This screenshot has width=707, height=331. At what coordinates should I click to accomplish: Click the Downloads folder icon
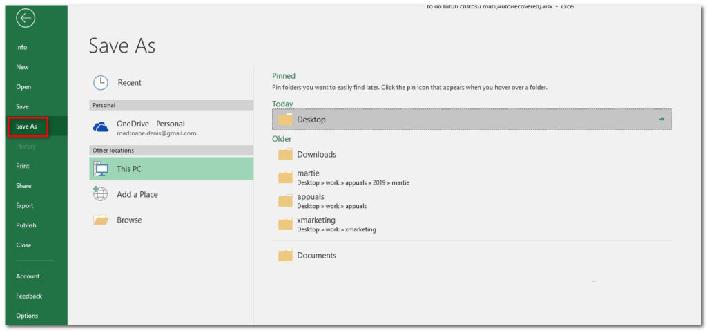coord(285,155)
